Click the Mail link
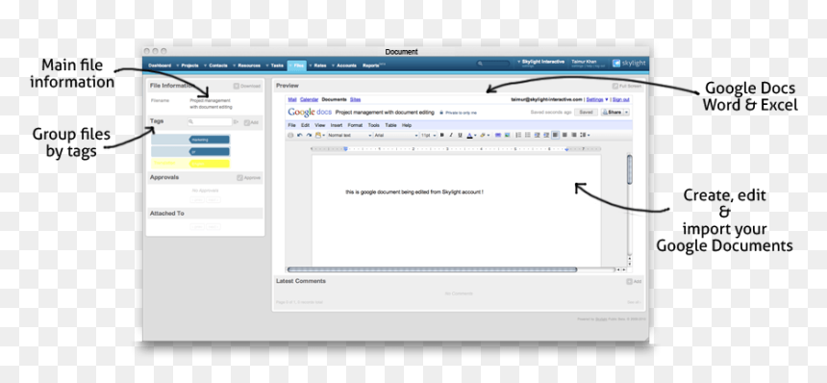 pyautogui.click(x=291, y=99)
